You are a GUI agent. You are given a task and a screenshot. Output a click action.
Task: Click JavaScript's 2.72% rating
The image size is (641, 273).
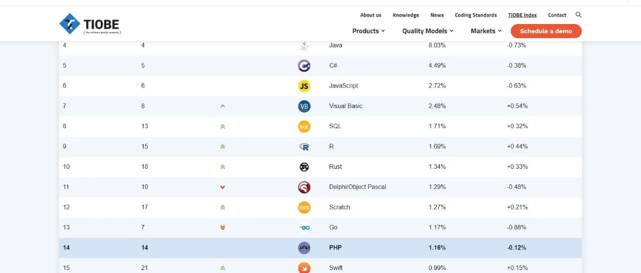click(437, 86)
